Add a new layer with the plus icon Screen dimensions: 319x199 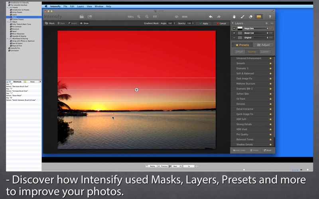[266, 23]
